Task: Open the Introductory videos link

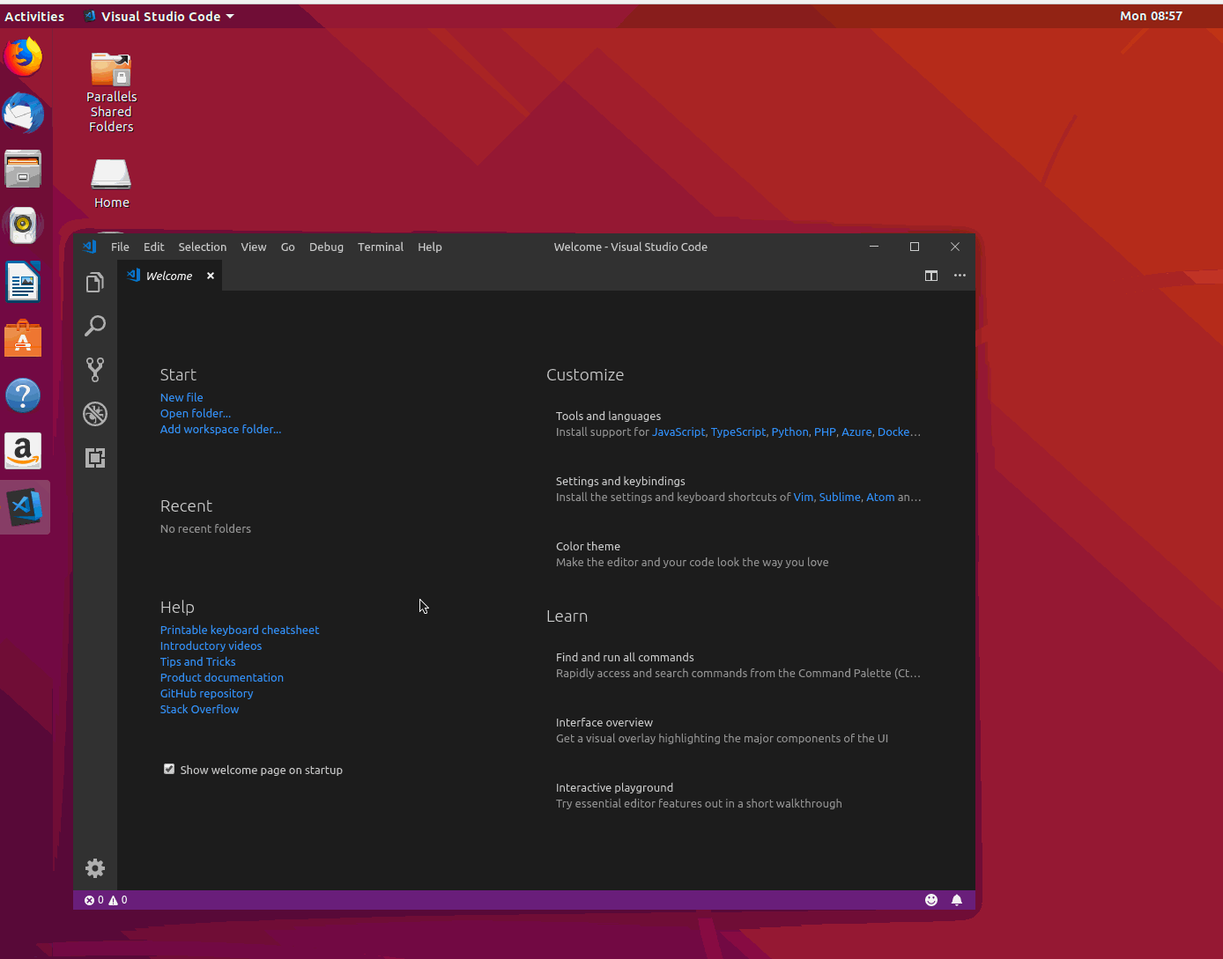Action: (x=211, y=645)
